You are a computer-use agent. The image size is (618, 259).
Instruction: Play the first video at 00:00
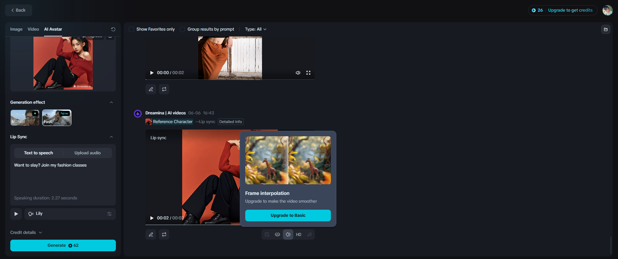click(x=152, y=73)
